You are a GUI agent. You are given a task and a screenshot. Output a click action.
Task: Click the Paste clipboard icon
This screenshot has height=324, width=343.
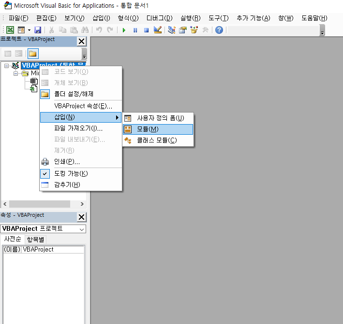74,30
